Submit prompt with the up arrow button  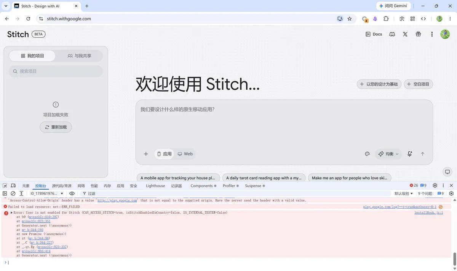point(422,154)
